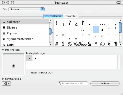This screenshot has height=95, width=123.
Task: Switch to the Efter kategori tab
Action: (53, 16)
